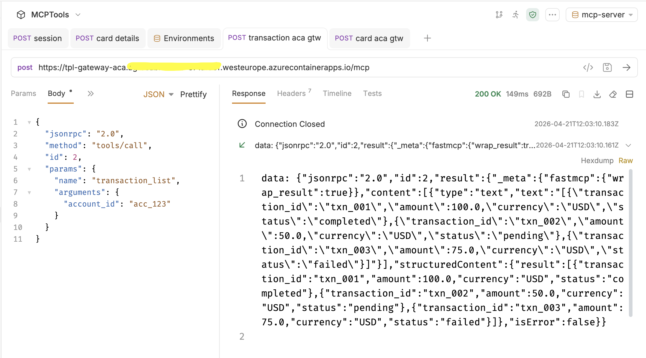This screenshot has width=646, height=358.
Task: Switch to the POST card details tab
Action: click(108, 38)
